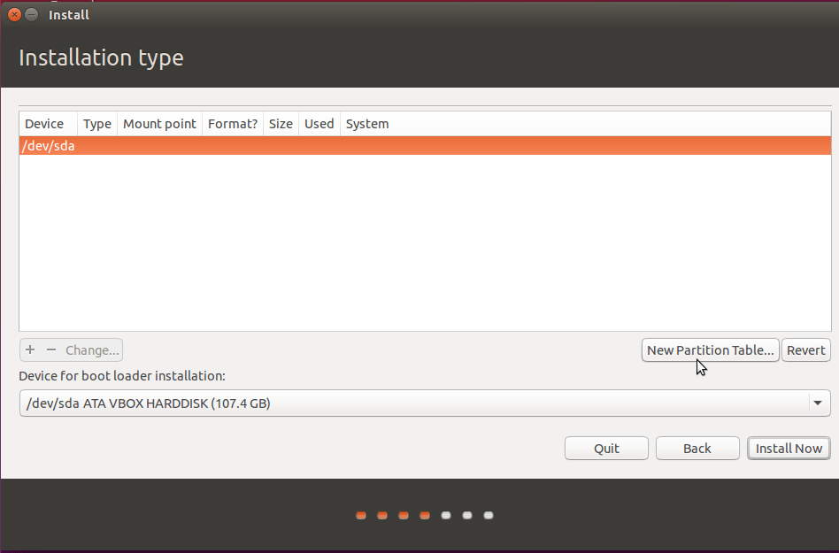Image resolution: width=839 pixels, height=553 pixels.
Task: Click the Size column header
Action: click(281, 124)
